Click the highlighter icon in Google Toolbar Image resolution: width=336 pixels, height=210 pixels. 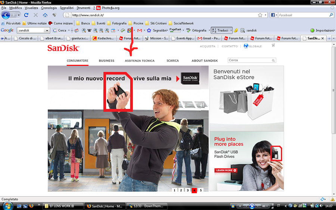tap(236, 30)
